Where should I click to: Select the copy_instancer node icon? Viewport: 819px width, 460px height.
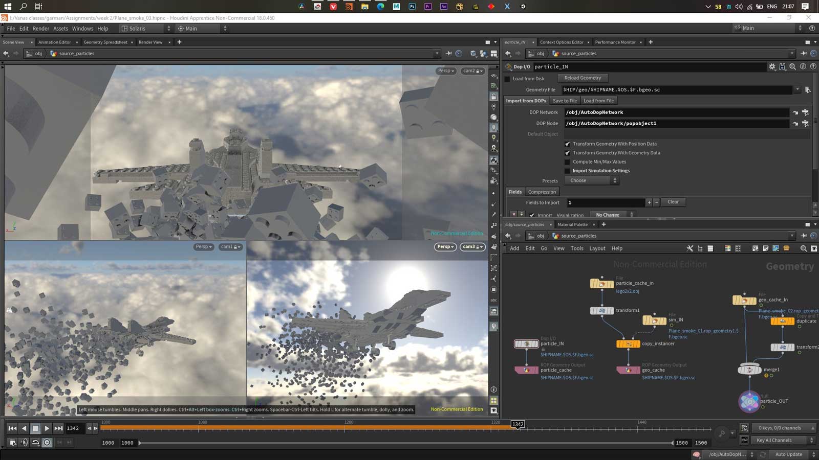pyautogui.click(x=628, y=344)
